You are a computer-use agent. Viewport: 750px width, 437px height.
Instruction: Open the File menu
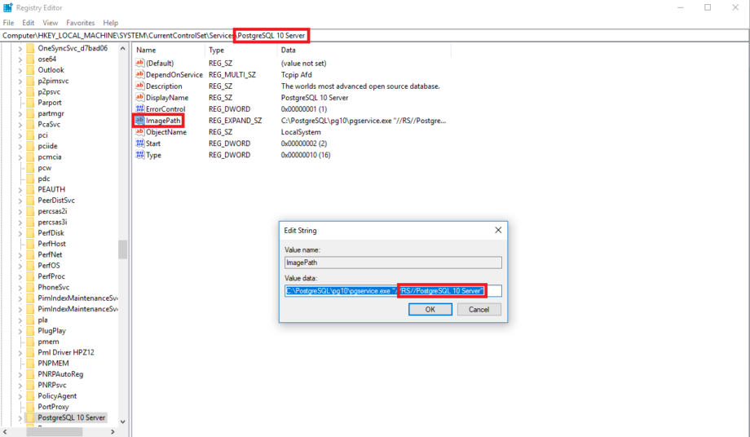tap(9, 23)
